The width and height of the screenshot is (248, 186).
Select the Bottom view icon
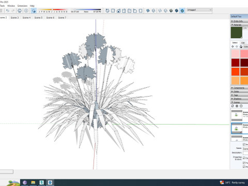tap(141, 11)
